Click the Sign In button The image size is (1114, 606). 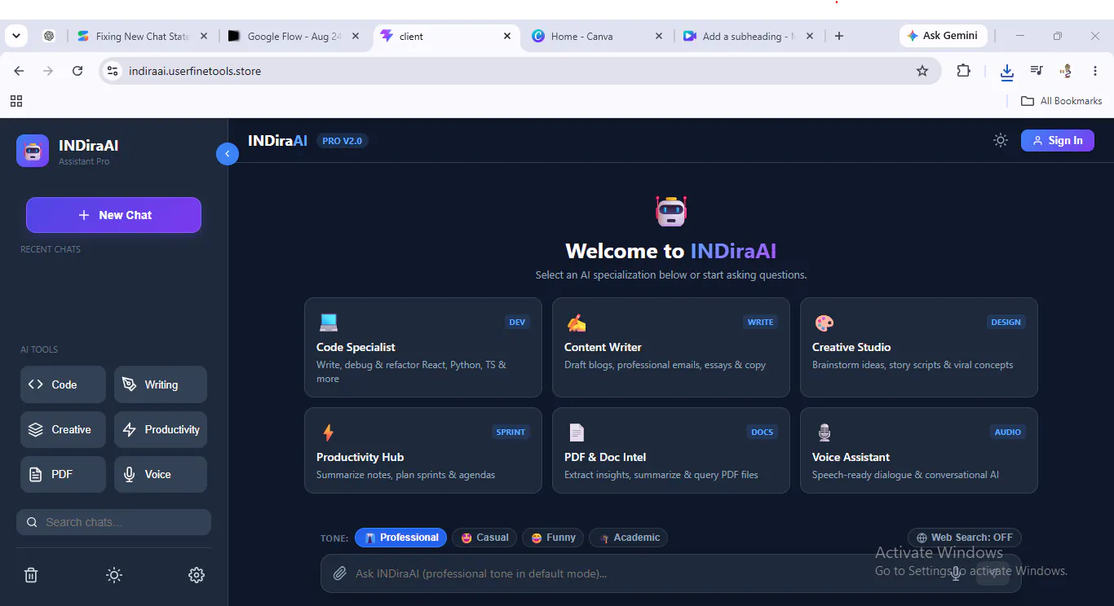click(1058, 140)
